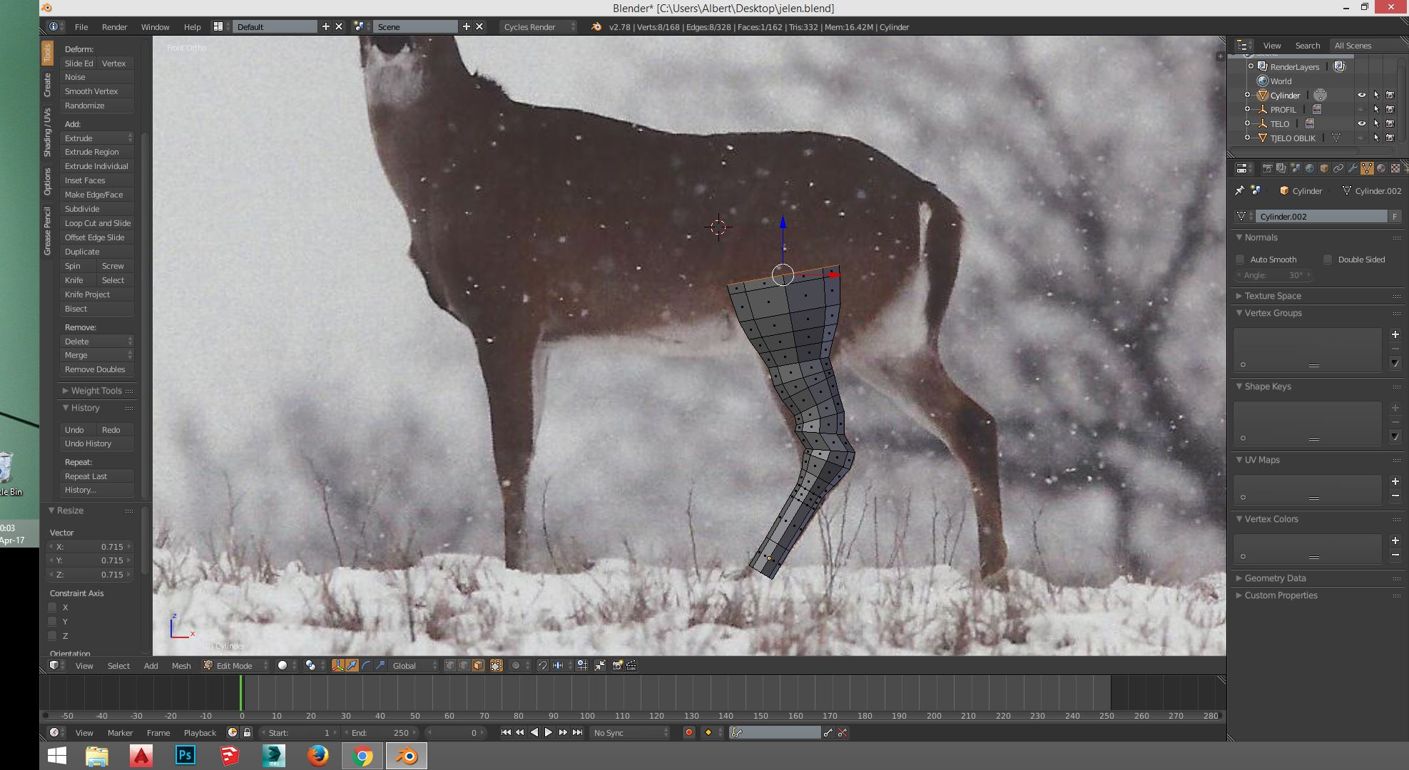Screen dimensions: 1409x770
Task: Enable Auto Smooth checkbox
Action: point(1240,260)
